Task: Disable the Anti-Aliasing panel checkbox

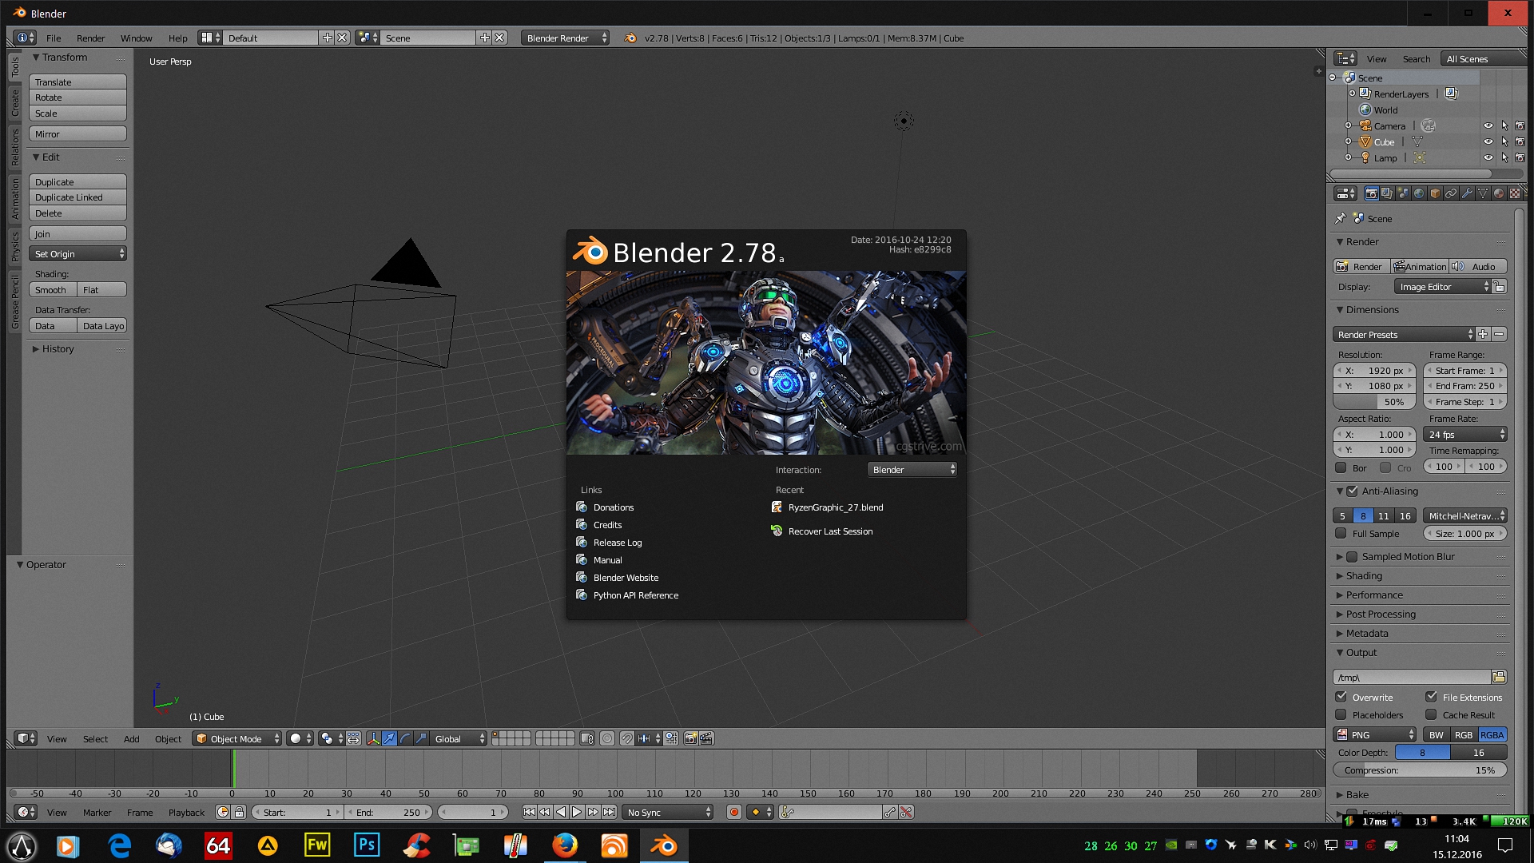Action: (x=1352, y=491)
